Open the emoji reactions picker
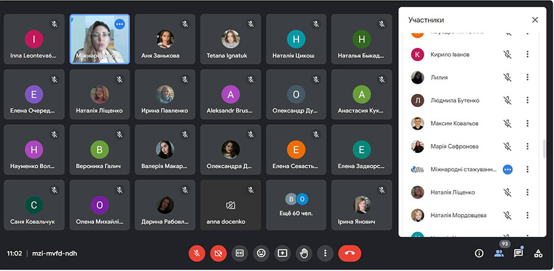The image size is (554, 271). (261, 253)
